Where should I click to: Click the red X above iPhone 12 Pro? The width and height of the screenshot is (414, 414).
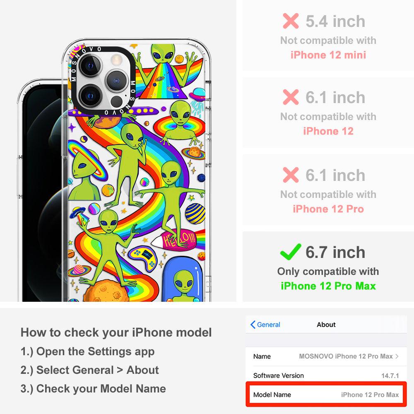pos(291,175)
